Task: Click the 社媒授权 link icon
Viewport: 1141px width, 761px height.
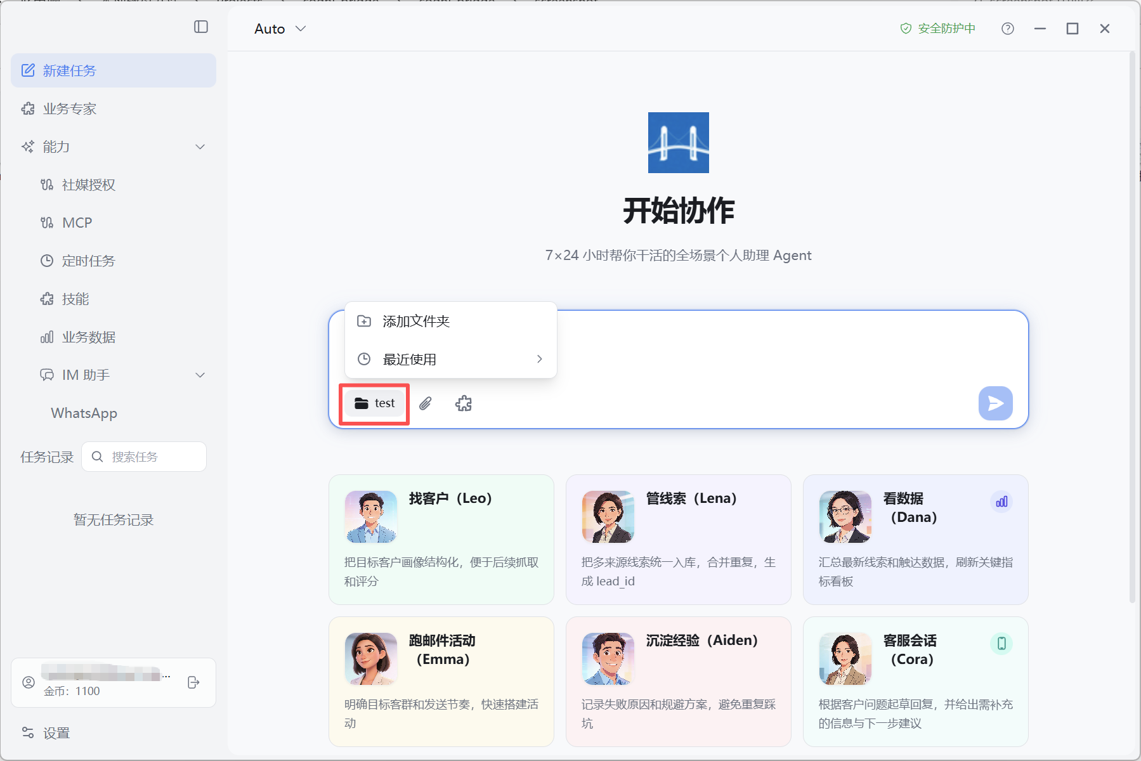Action: click(47, 185)
